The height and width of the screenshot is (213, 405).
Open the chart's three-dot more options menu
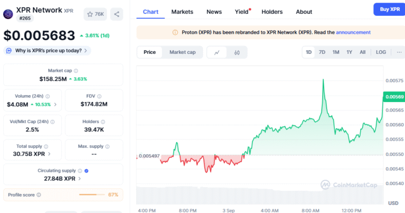399,52
